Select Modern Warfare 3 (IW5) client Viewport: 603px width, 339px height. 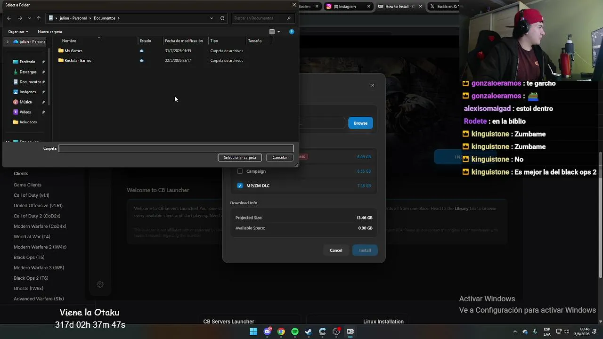tap(39, 268)
